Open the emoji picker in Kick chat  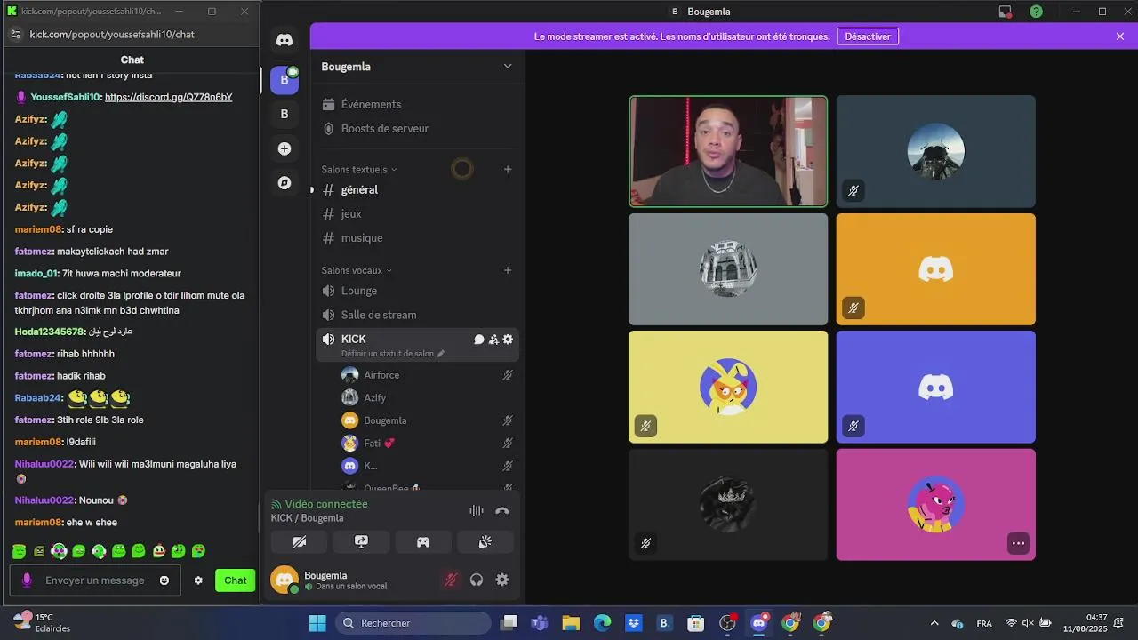[x=164, y=580]
